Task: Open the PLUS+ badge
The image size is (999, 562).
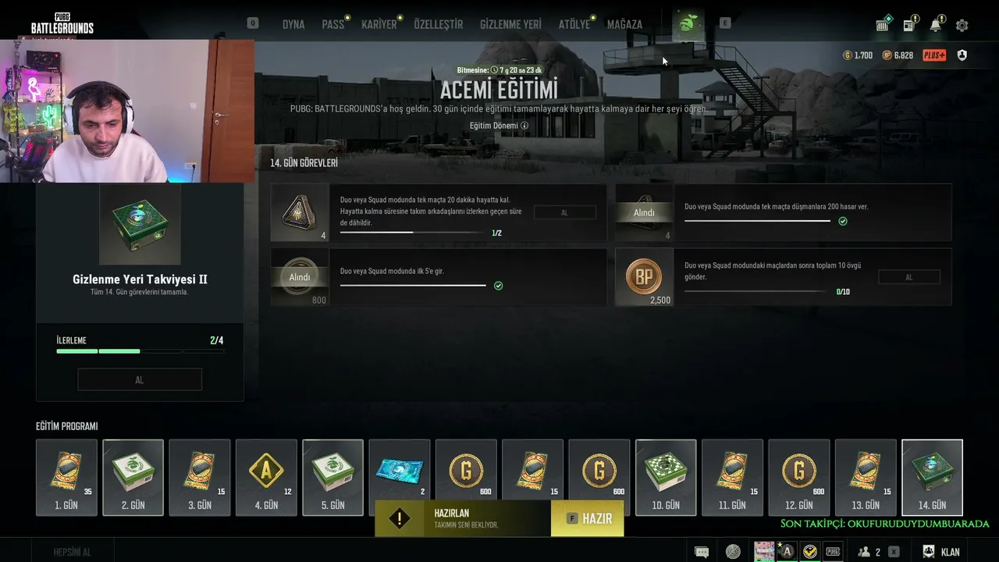Action: [x=934, y=55]
